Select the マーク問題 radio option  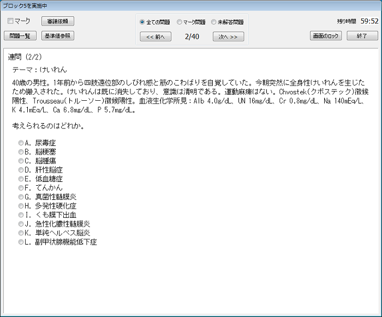pyautogui.click(x=180, y=22)
